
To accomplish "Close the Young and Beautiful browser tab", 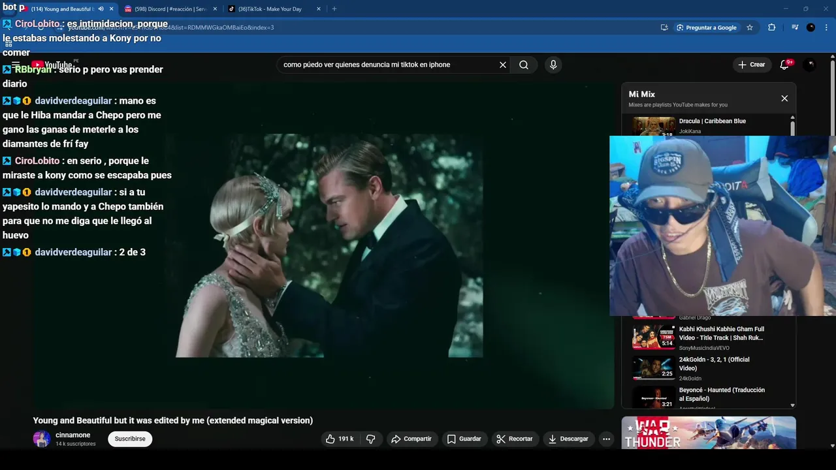I will (x=112, y=9).
